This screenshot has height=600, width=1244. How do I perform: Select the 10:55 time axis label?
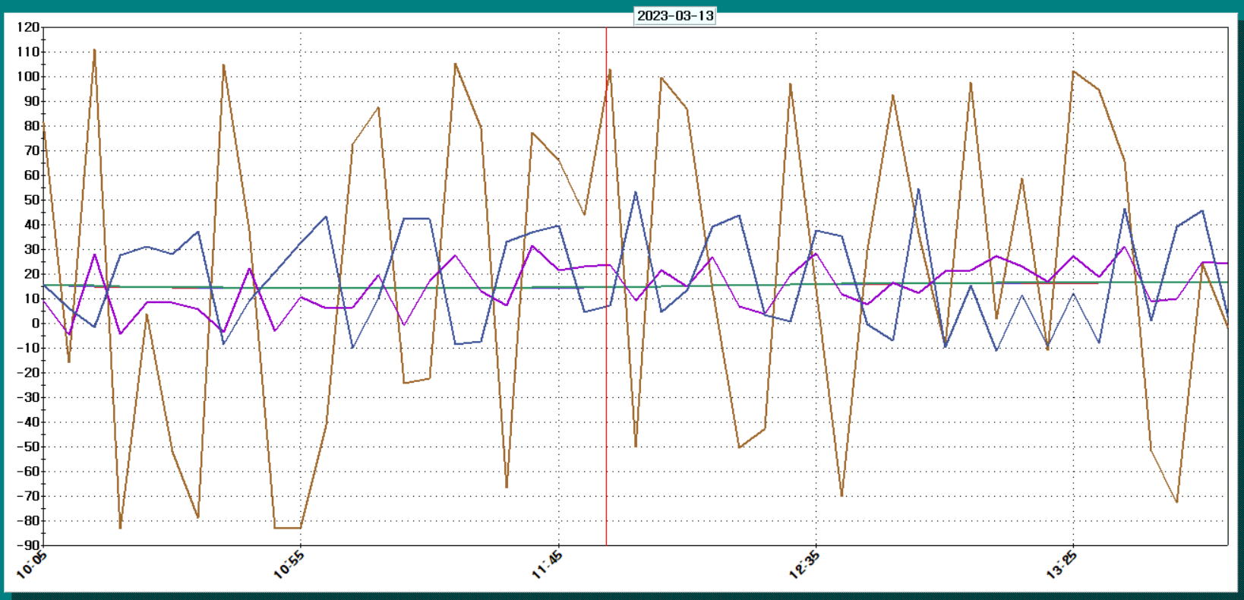pos(289,566)
